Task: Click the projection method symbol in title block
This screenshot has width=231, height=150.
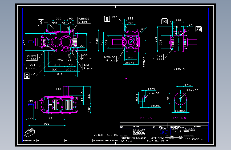Action: pos(164,132)
